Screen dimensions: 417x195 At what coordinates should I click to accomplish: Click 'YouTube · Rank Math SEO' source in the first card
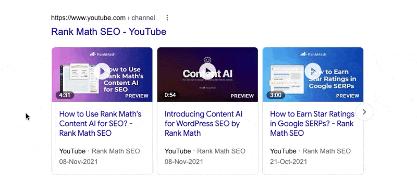[x=100, y=151]
